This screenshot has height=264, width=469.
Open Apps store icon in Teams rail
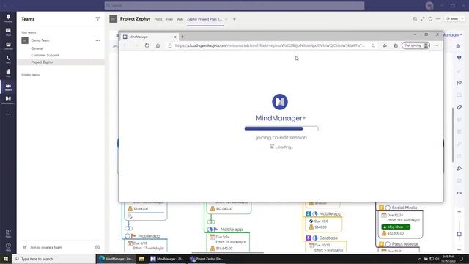[x=8, y=233]
